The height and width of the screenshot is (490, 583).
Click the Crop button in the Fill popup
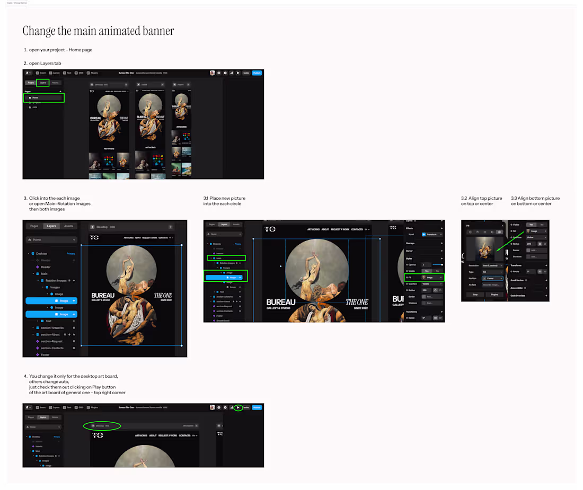pos(475,295)
